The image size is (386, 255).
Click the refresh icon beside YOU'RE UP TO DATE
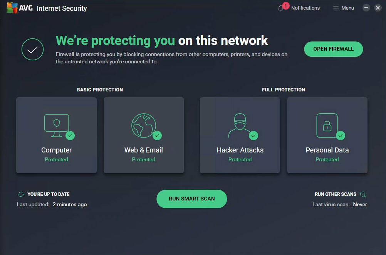[21, 194]
